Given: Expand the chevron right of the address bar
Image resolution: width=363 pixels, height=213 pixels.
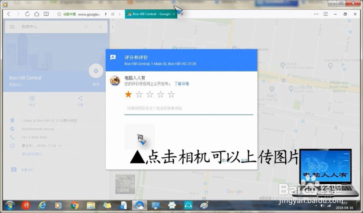Looking at the screenshot, I should [x=119, y=14].
